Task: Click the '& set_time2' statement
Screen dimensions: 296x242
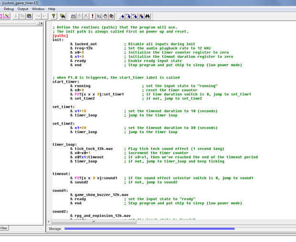Action: pos(83,98)
